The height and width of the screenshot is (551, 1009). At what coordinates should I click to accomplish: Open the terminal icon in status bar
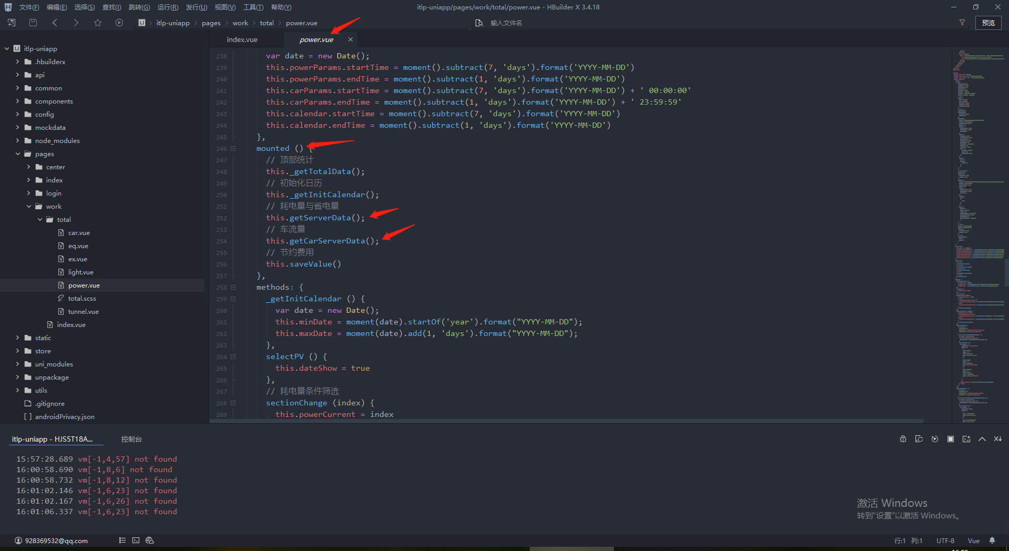[136, 540]
